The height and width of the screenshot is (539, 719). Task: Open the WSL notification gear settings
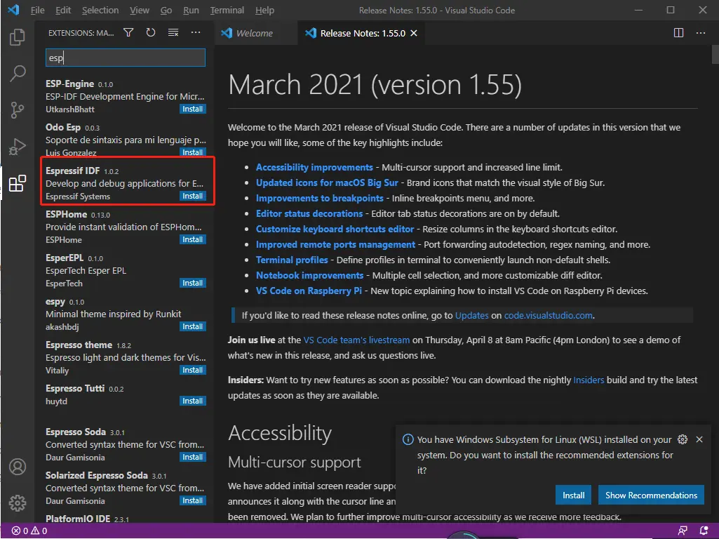[x=683, y=439]
